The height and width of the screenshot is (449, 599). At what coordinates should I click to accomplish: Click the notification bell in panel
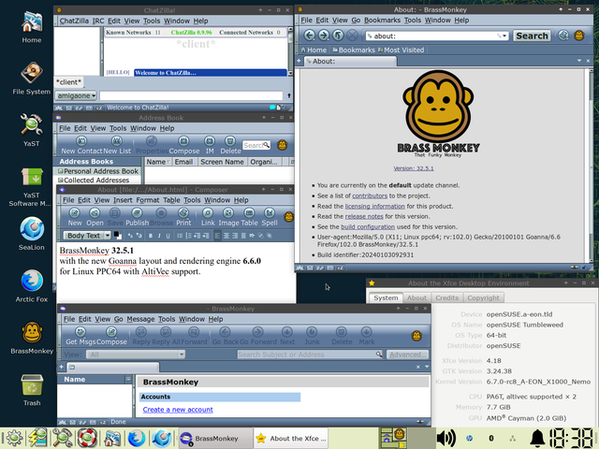(537, 439)
